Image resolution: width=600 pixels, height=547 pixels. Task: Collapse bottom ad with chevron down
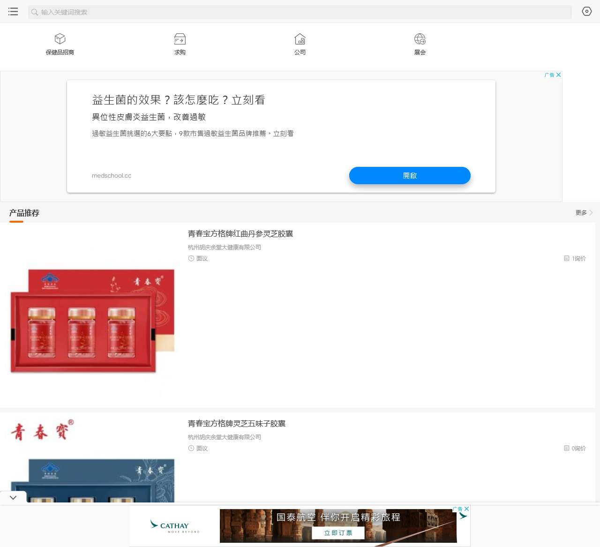pyautogui.click(x=13, y=497)
